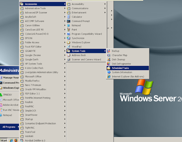Click the Adobe Acrobat icon in Start menu
Screen dimensions: 182x142
(1, 105)
